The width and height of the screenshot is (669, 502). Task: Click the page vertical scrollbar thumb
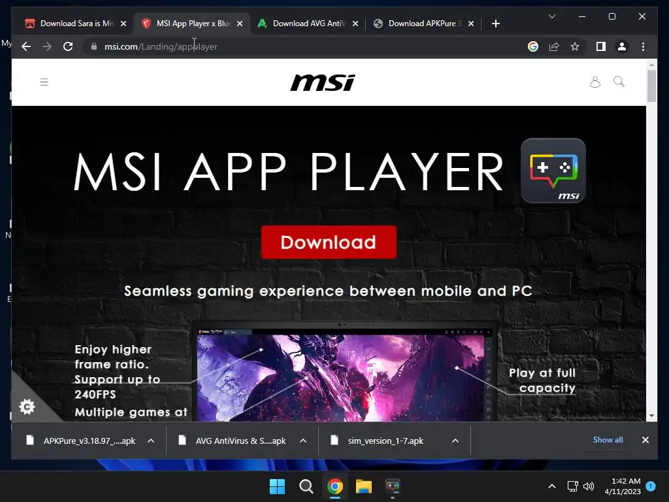(651, 86)
